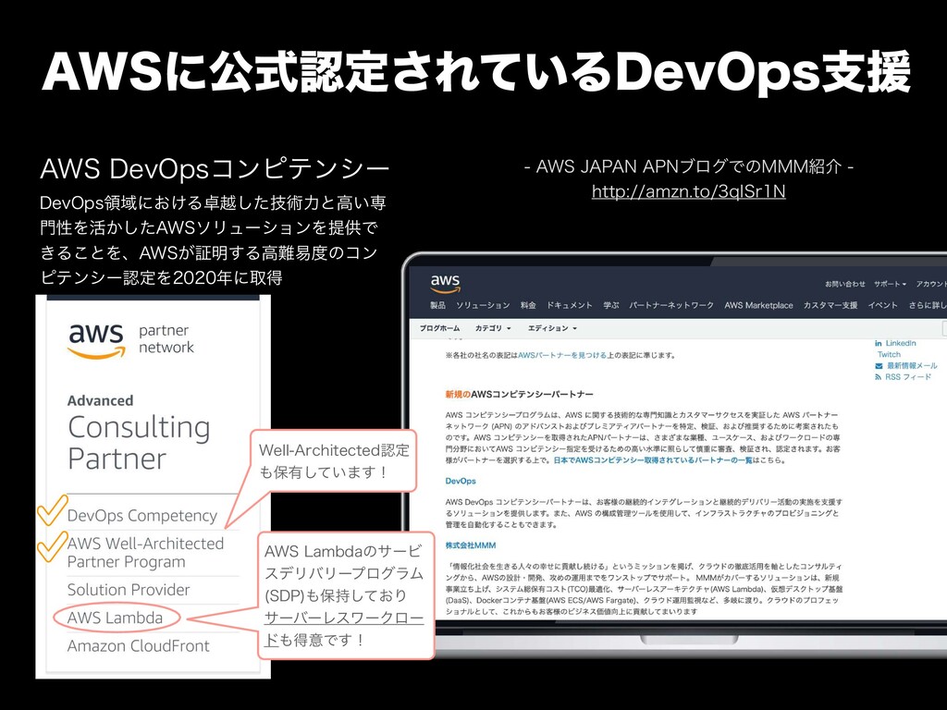Click the AWS logo in browser header
This screenshot has width=947, height=710.
[445, 283]
